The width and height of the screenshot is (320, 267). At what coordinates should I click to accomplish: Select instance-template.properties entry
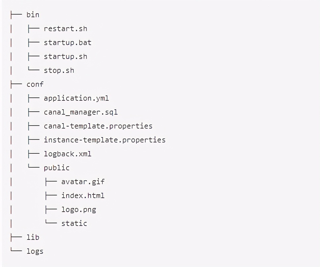[105, 140]
